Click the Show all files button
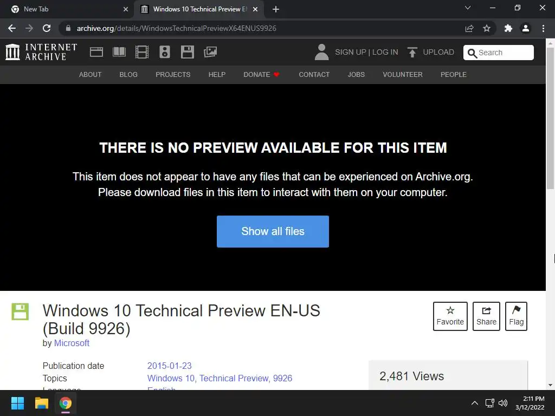 tap(273, 231)
